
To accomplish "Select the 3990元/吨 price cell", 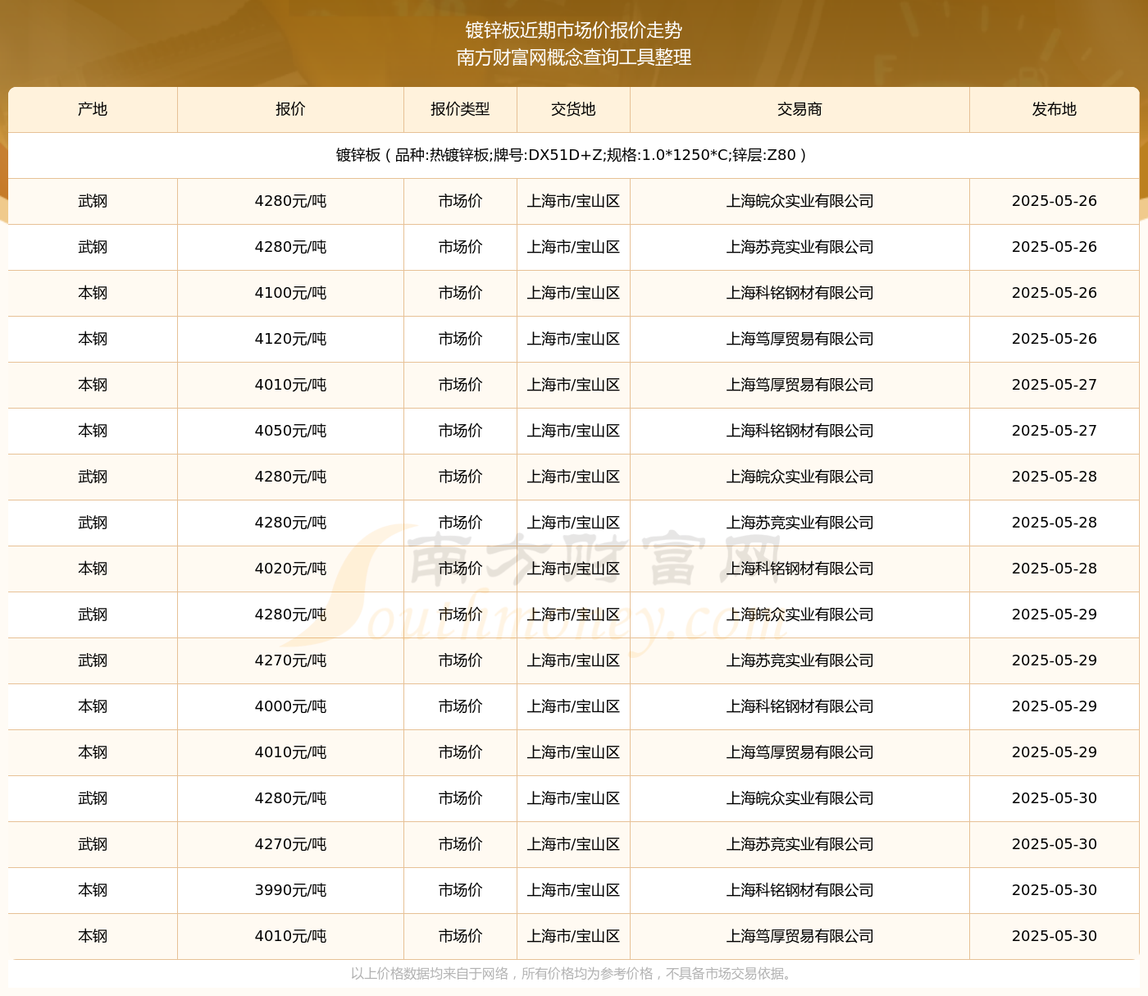I will click(x=290, y=890).
